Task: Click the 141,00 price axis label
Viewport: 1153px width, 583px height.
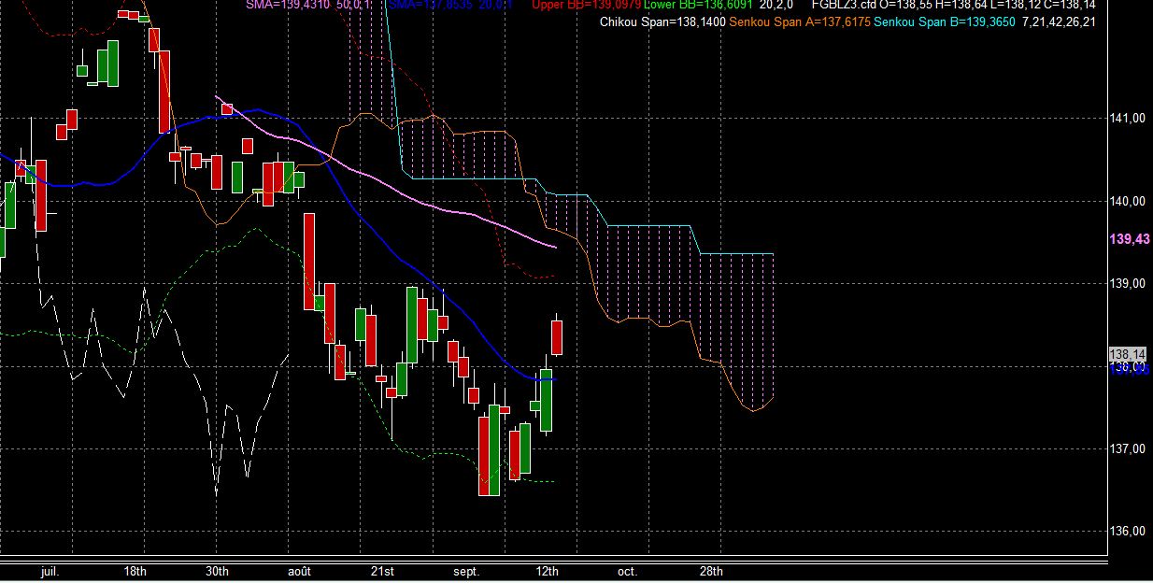Action: tap(1128, 119)
